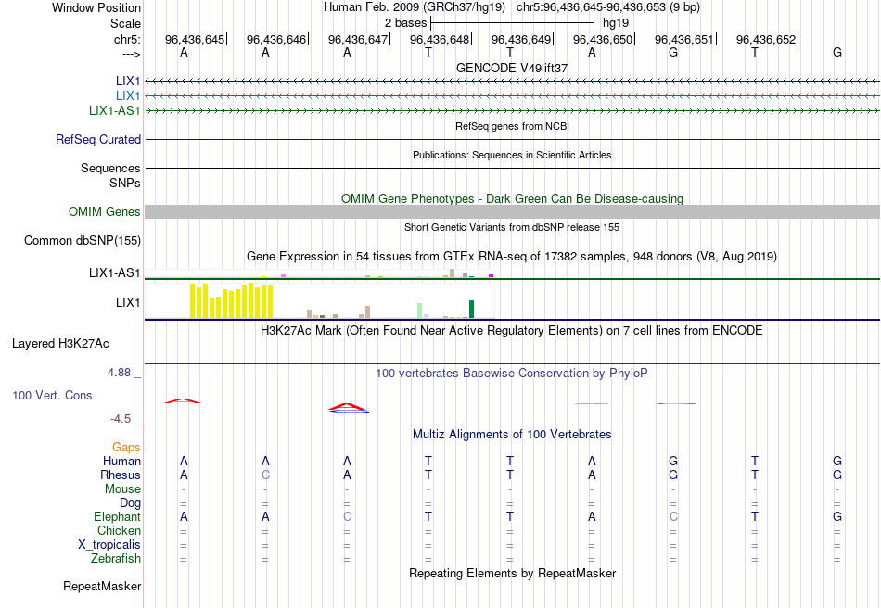The width and height of the screenshot is (881, 608).
Task: Click the Window Position ruler label
Action: click(96, 7)
